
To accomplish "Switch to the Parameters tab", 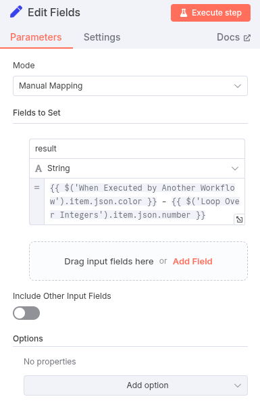I will tap(36, 37).
